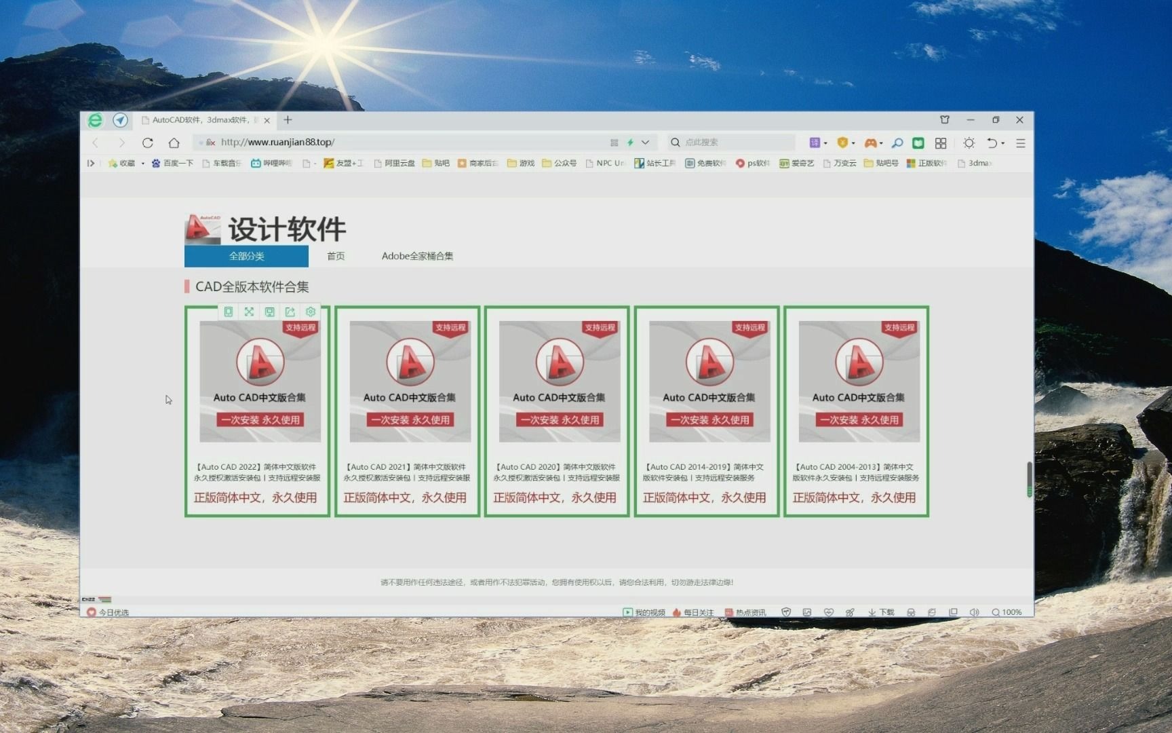Click the shield security icon in status bar
This screenshot has width=1172, height=733.
(786, 612)
